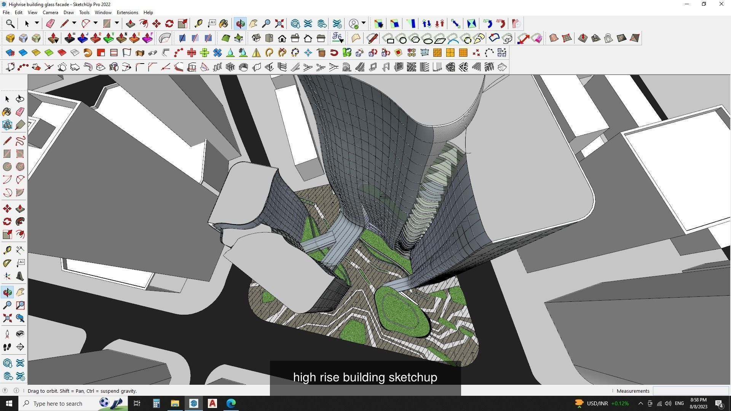Open the File menu
This screenshot has width=731, height=411.
point(6,13)
